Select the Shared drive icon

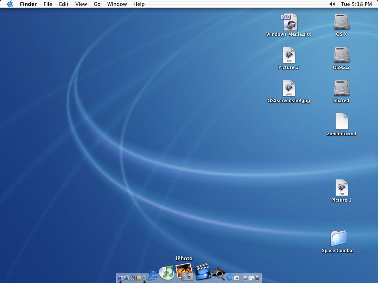click(x=341, y=88)
